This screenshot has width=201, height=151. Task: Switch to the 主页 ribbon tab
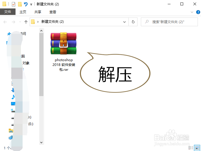pyautogui.click(x=23, y=12)
